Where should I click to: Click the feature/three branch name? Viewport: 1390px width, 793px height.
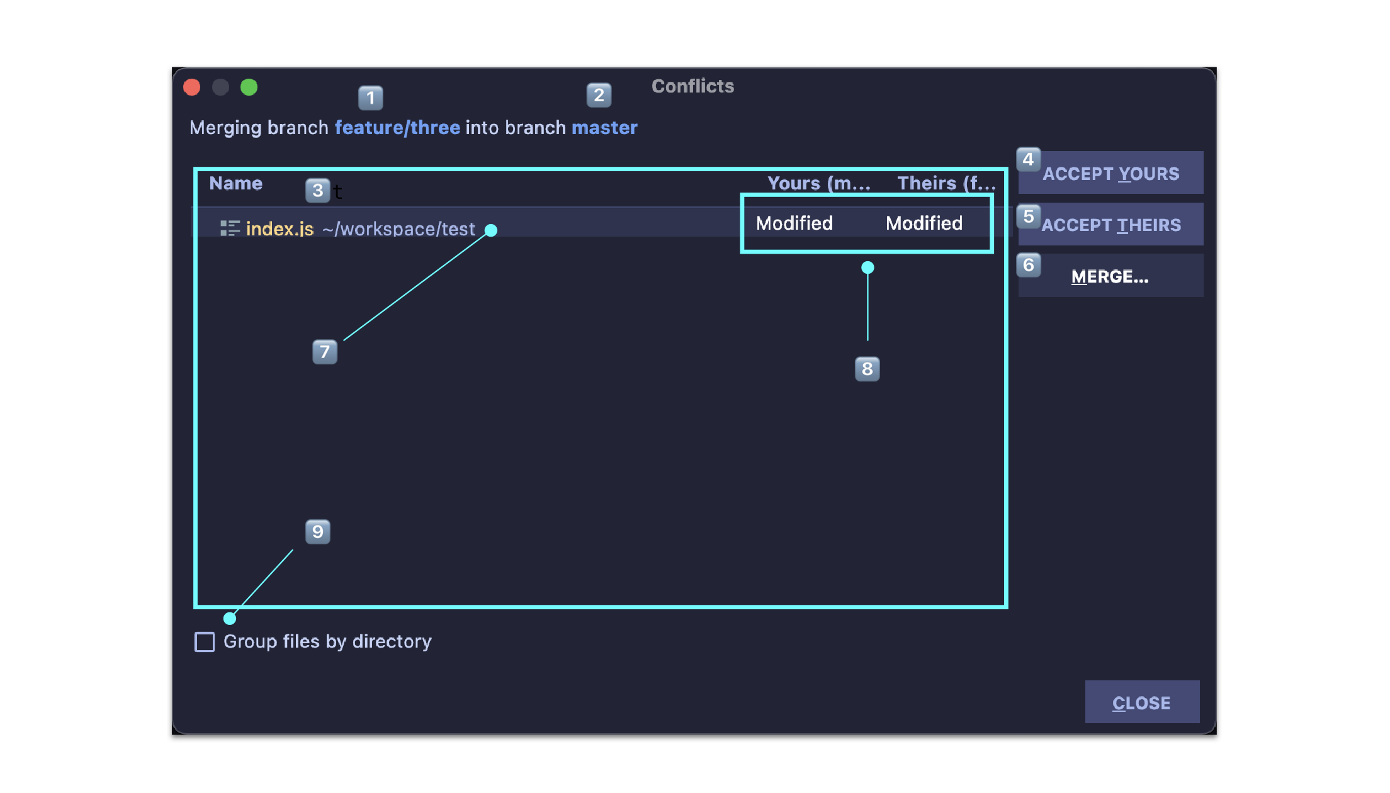pos(397,127)
